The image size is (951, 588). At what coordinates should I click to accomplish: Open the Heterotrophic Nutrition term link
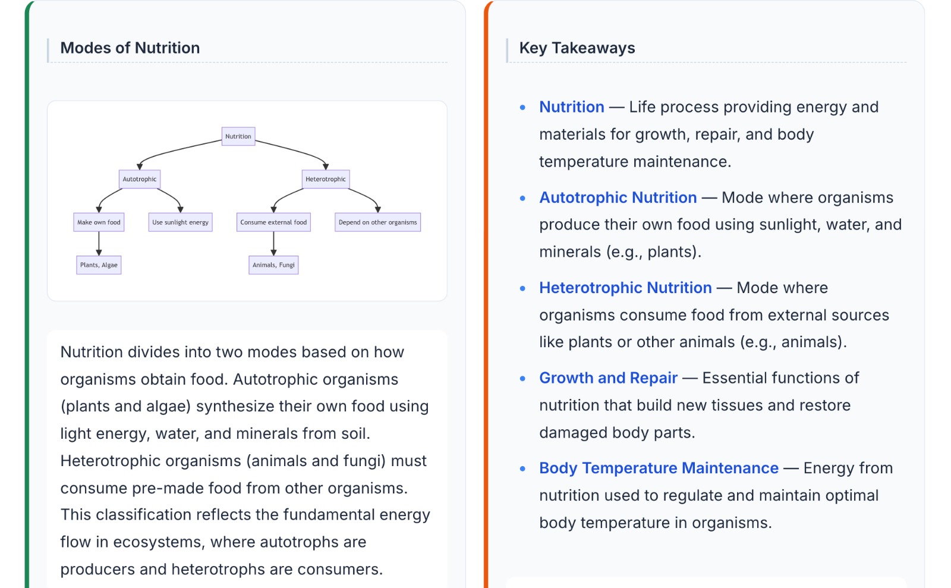[x=625, y=288]
